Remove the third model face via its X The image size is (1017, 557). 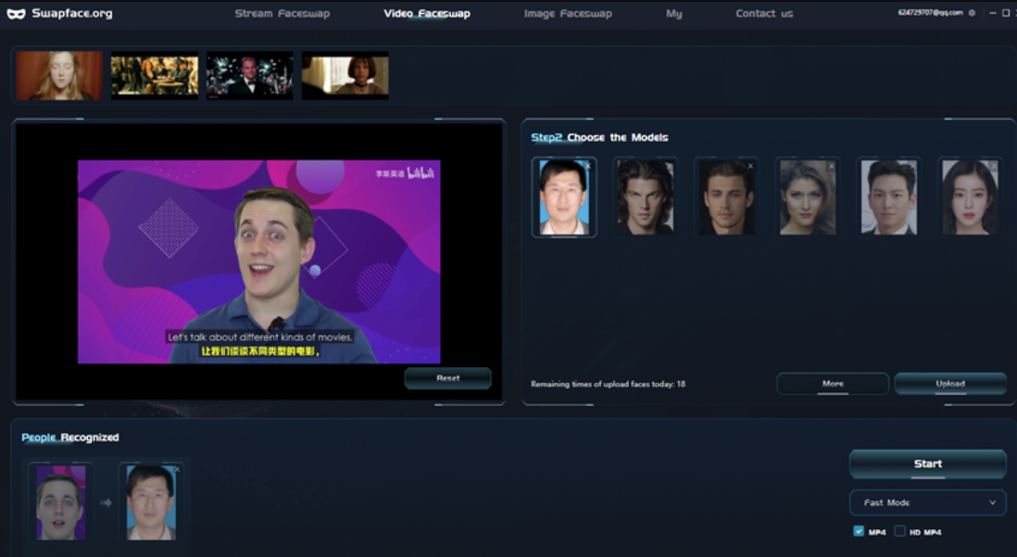click(x=750, y=166)
